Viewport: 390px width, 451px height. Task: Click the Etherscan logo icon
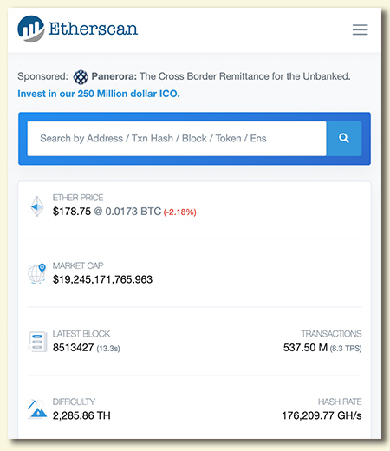pos(31,29)
